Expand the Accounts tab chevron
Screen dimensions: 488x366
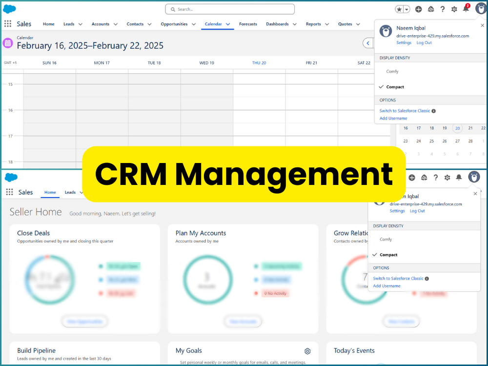(x=116, y=24)
